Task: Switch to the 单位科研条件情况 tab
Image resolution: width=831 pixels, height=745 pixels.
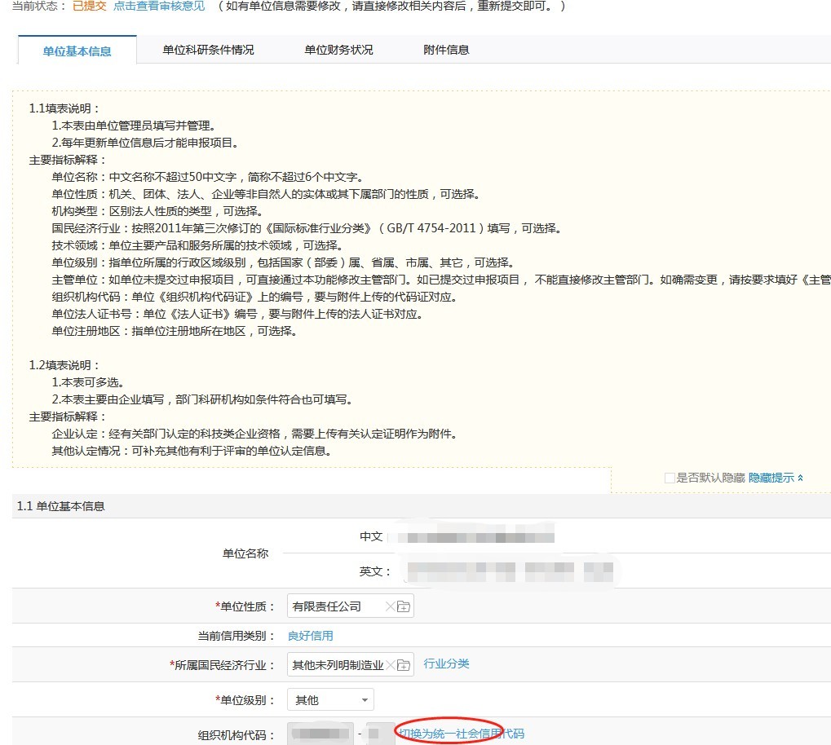Action: point(208,50)
